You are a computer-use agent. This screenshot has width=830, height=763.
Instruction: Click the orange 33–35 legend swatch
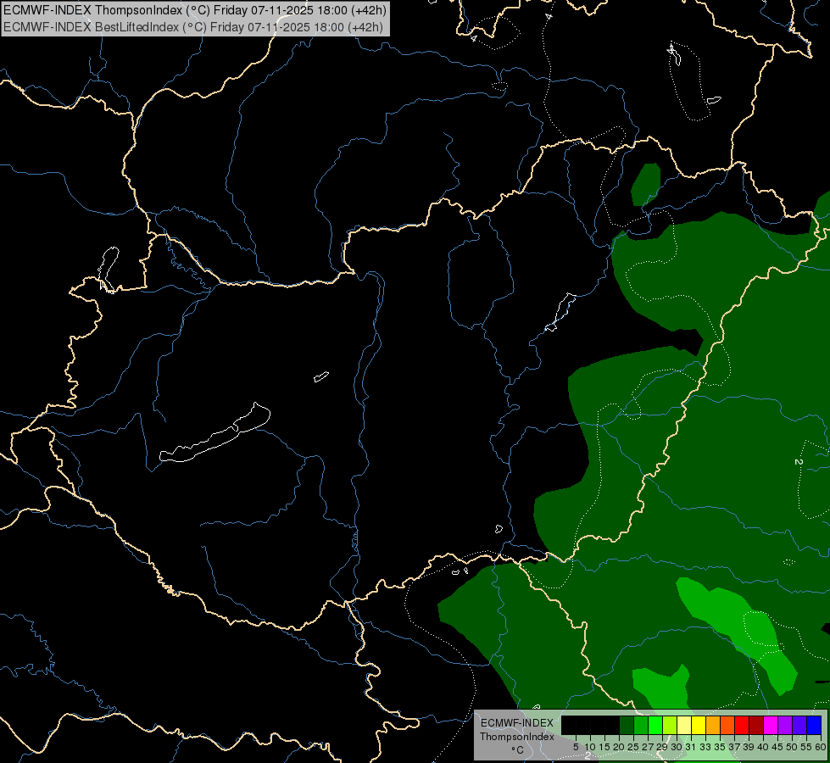(x=713, y=725)
